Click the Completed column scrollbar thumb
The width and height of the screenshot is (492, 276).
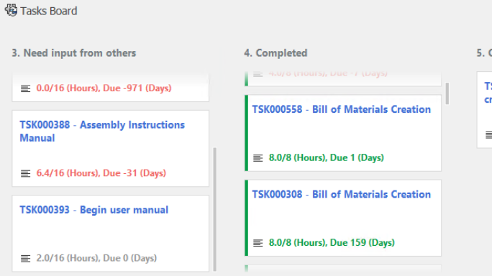[447, 93]
